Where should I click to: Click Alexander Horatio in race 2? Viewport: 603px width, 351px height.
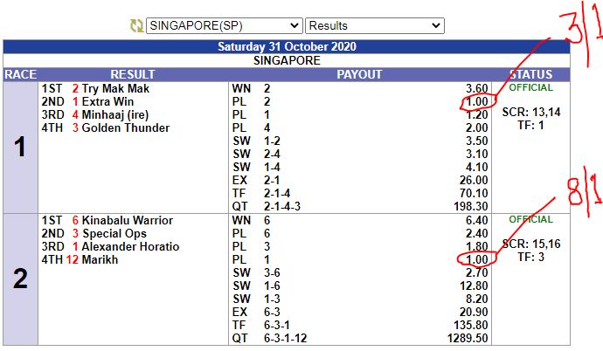pyautogui.click(x=130, y=247)
